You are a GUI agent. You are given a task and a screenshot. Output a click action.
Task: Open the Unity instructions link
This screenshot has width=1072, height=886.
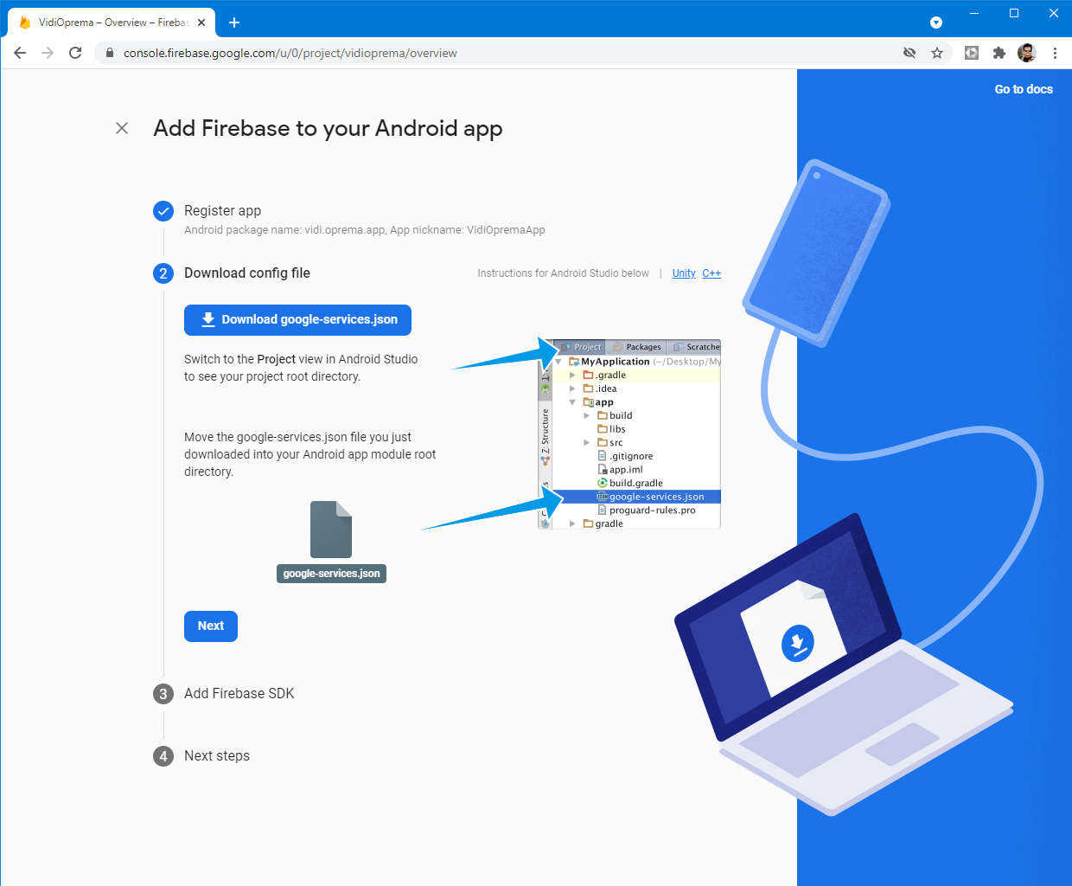click(x=684, y=273)
